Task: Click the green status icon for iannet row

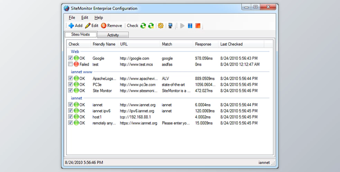Action: tap(76, 105)
